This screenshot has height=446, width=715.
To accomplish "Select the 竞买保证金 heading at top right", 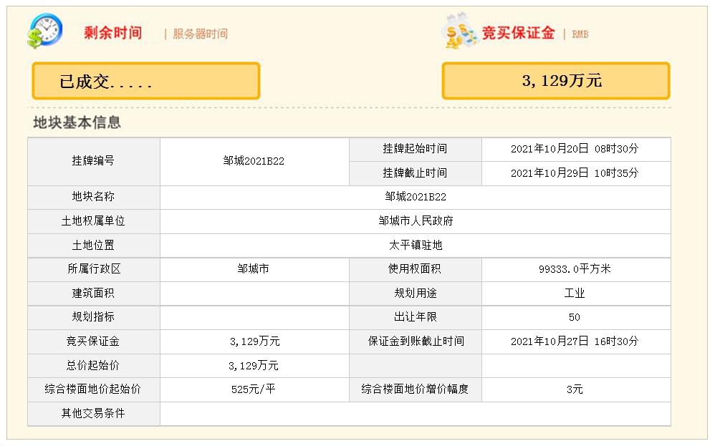I will click(519, 33).
